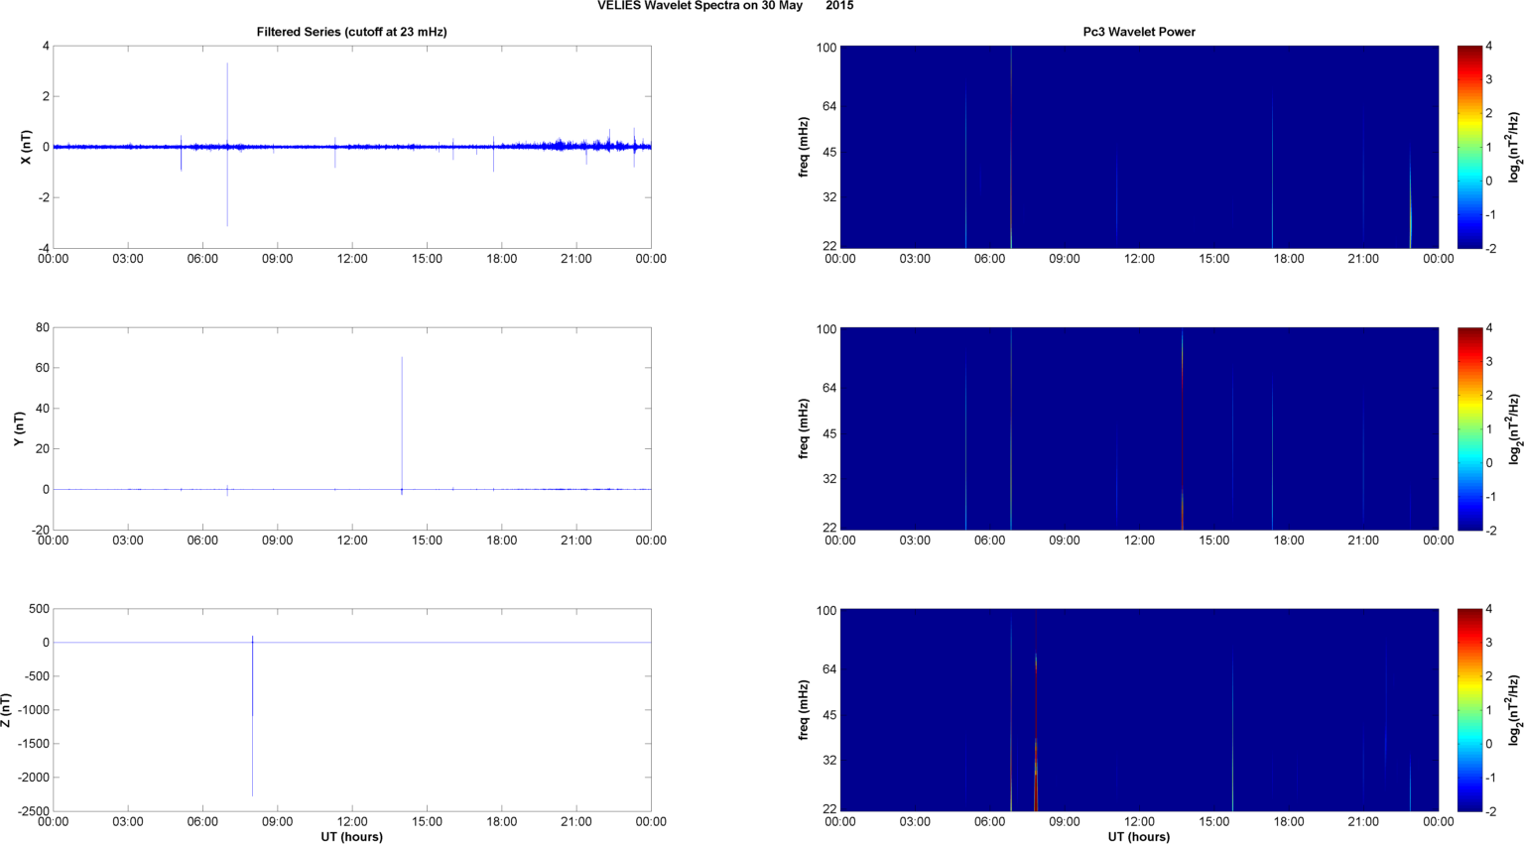The image size is (1524, 844).
Task: Click the bright streak near 13:45 in Y spectrogram
Action: [x=1183, y=428]
